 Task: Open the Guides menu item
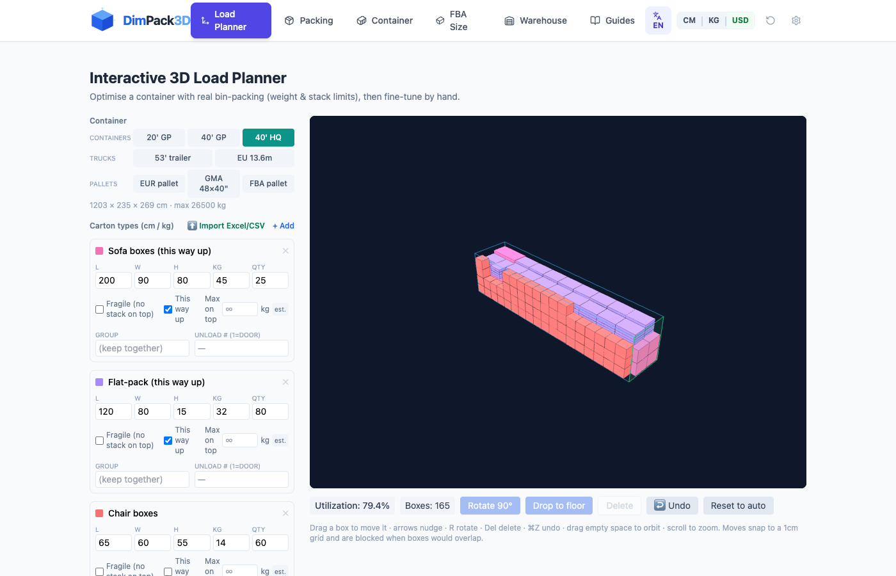point(612,20)
